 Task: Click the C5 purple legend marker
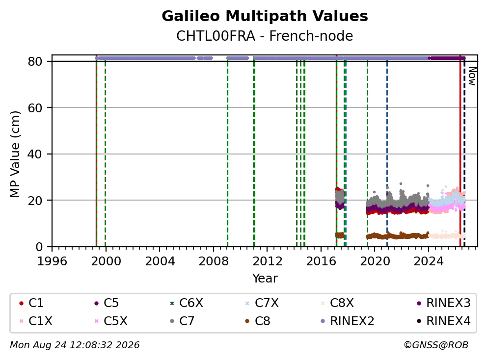click(x=96, y=303)
